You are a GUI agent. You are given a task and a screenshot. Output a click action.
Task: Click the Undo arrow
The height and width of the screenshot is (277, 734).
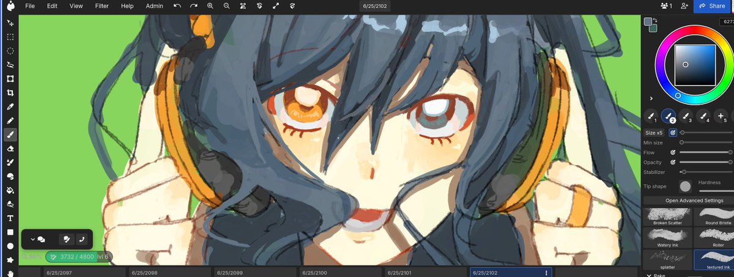tap(177, 6)
